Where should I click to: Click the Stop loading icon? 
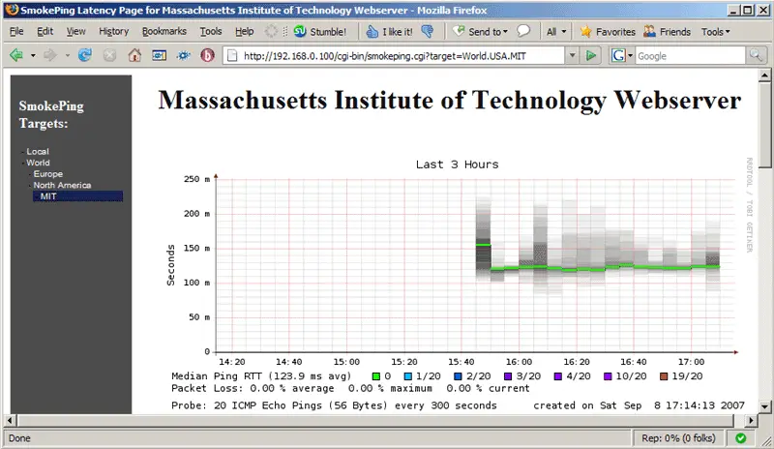tap(109, 55)
